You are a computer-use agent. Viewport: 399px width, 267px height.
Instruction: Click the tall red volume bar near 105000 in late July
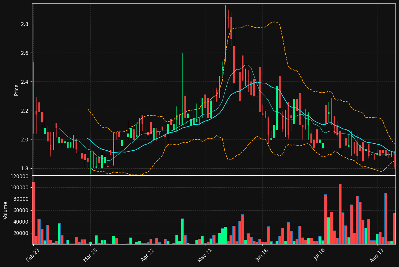click(x=340, y=214)
